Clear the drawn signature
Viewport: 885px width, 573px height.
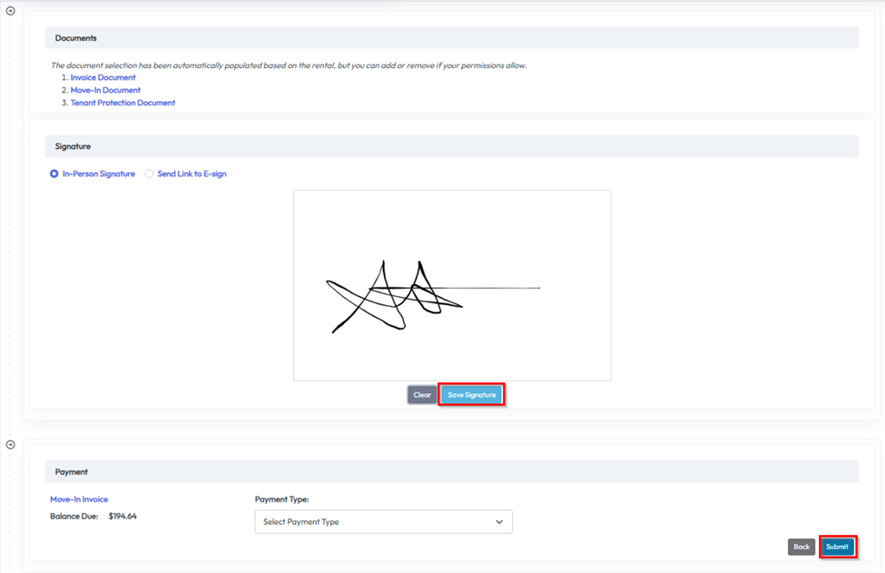point(422,395)
